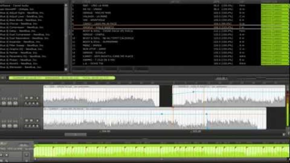Click the green beat overview waveform strip
Screen dimensions: 290x163
[161, 151]
